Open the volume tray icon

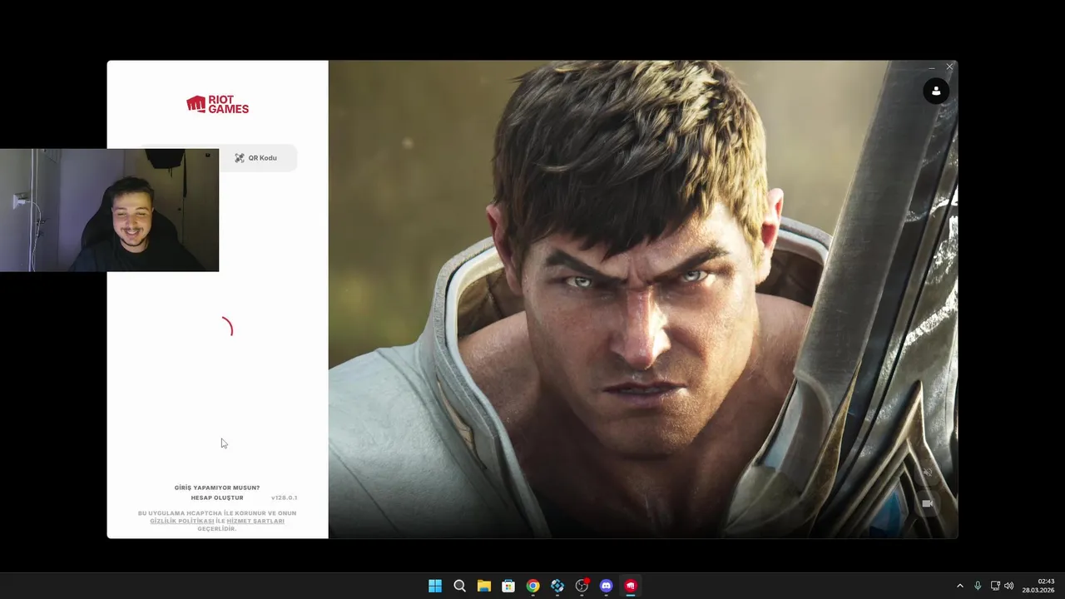click(1009, 586)
